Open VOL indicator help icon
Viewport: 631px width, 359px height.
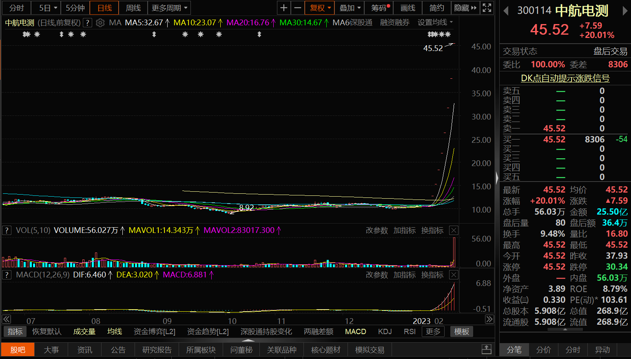point(7,230)
